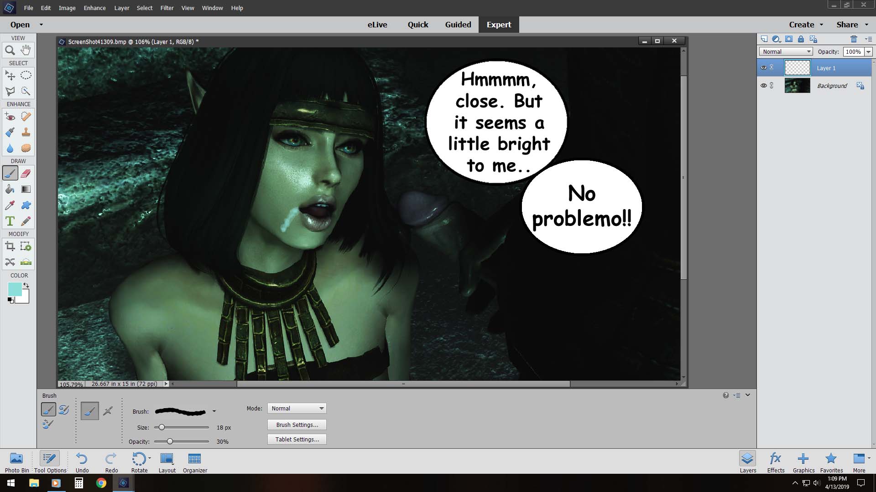Select the Quick Selection tool
Image resolution: width=876 pixels, height=492 pixels.
pos(26,91)
